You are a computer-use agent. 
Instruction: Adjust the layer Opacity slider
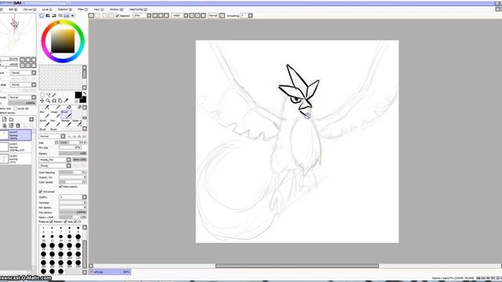pyautogui.click(x=22, y=103)
